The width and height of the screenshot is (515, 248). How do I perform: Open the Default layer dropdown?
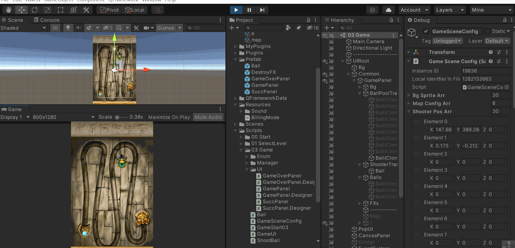497,41
